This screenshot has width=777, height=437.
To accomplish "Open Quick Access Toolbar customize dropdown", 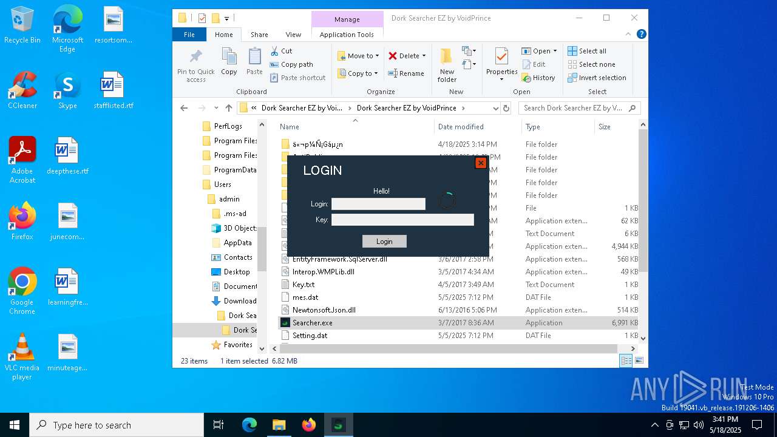I will click(x=227, y=18).
